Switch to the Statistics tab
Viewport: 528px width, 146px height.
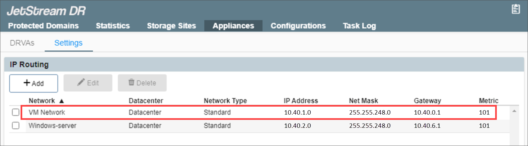[x=113, y=26]
